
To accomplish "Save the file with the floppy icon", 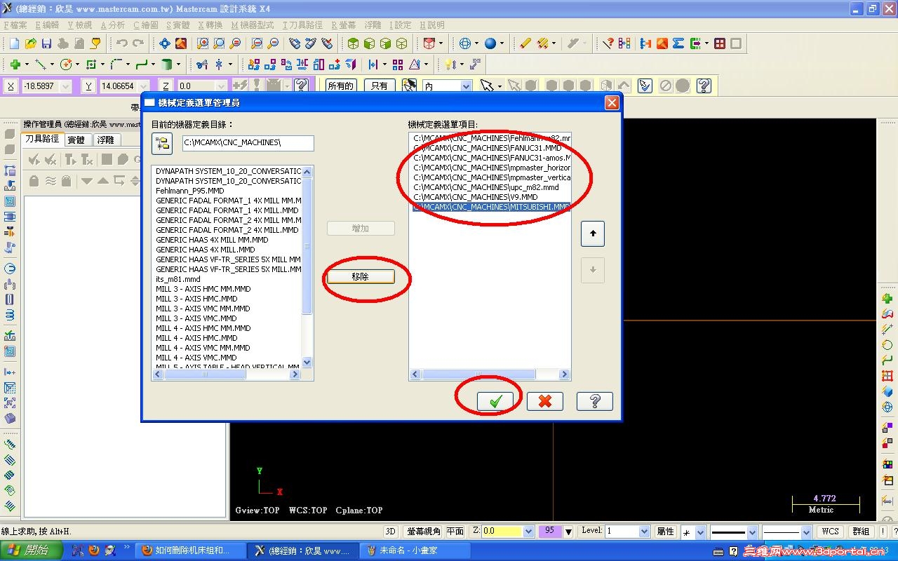I will (x=46, y=43).
